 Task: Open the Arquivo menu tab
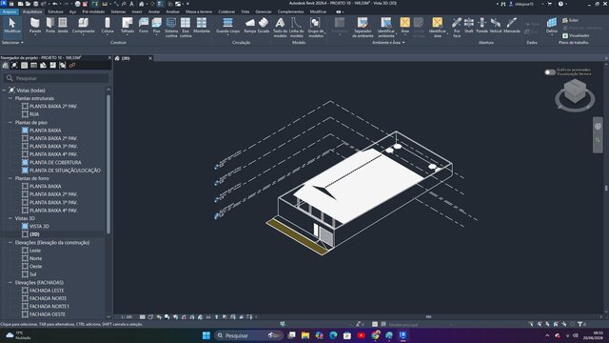[10, 11]
